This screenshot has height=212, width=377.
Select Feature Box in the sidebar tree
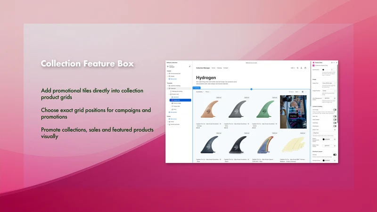click(180, 100)
